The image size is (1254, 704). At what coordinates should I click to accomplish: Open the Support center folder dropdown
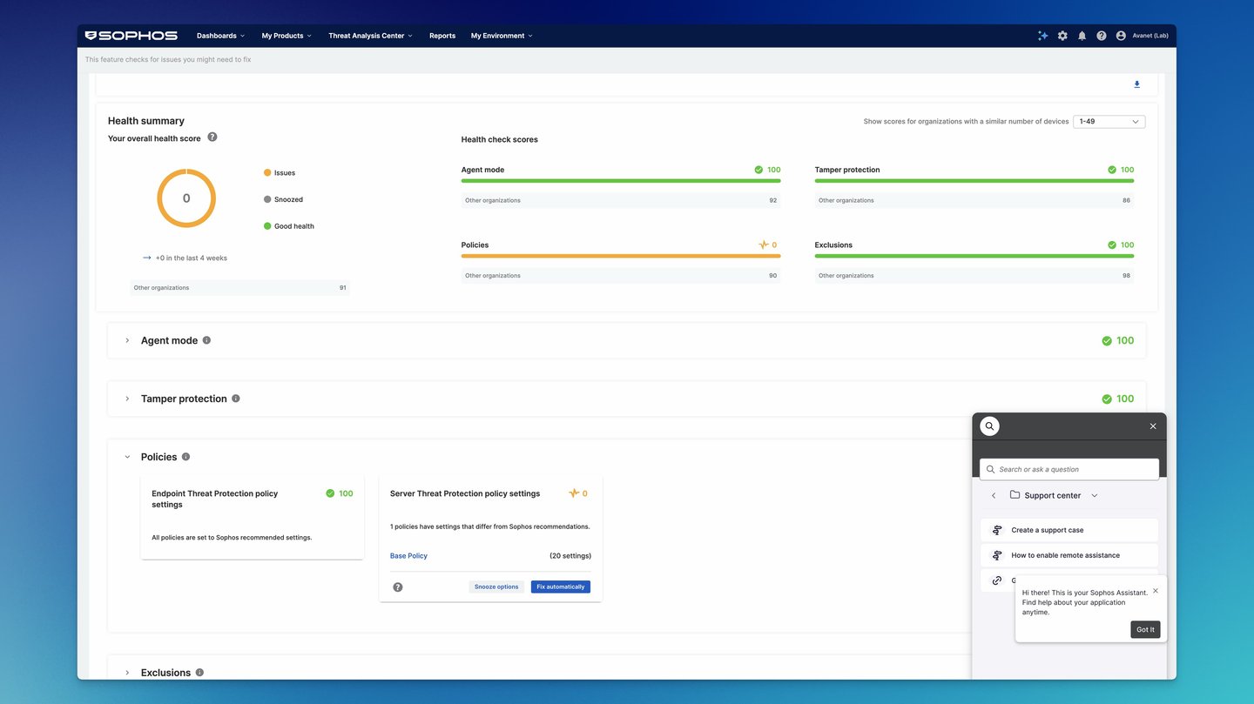(x=1054, y=496)
